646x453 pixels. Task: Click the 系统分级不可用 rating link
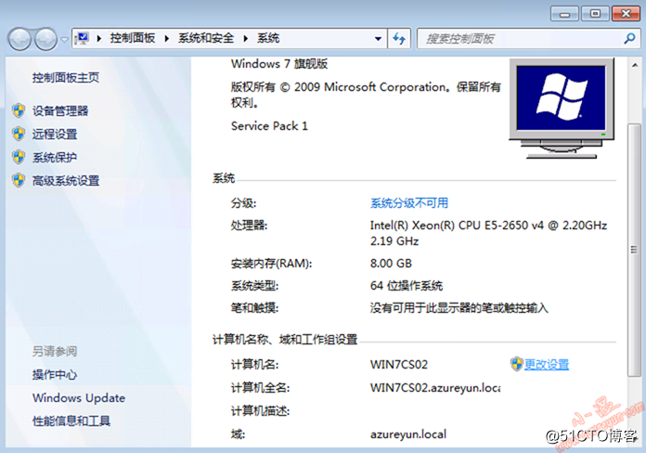click(x=409, y=202)
